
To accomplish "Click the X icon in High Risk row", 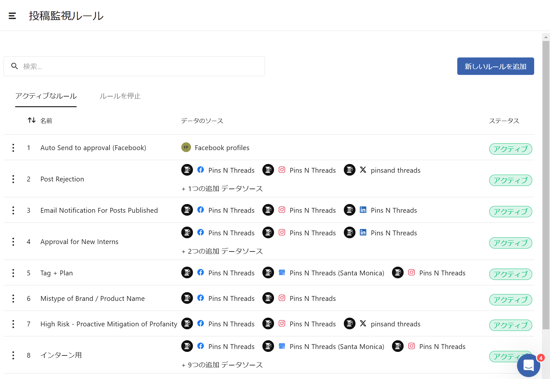I will [363, 323].
